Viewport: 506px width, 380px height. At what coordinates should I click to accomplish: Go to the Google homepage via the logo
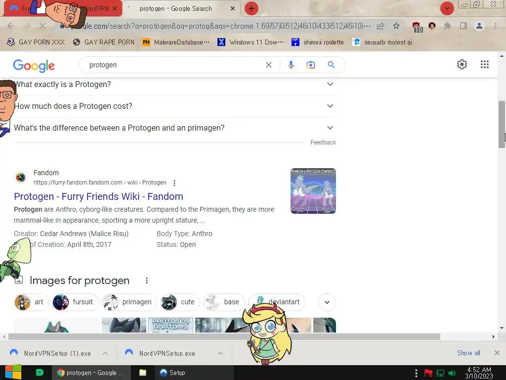tap(34, 65)
